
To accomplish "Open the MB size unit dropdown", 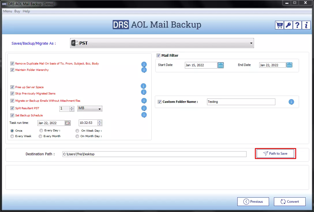I will (x=90, y=109).
